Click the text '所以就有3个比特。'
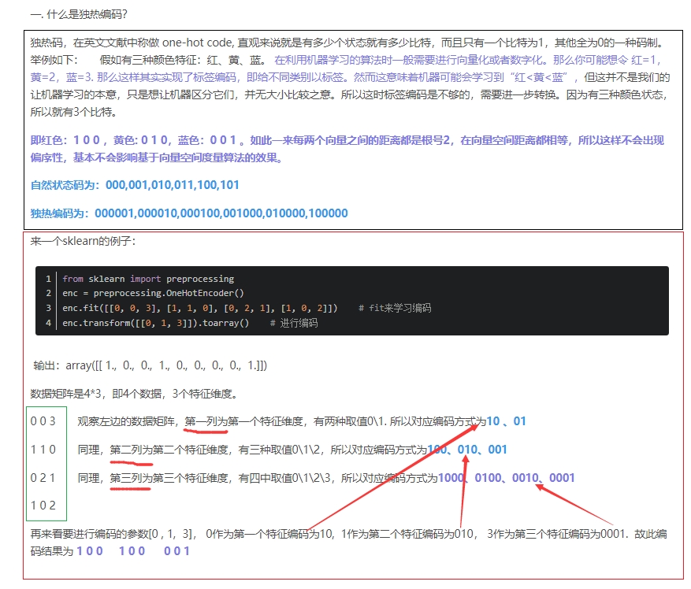691x589 pixels. pos(73,113)
